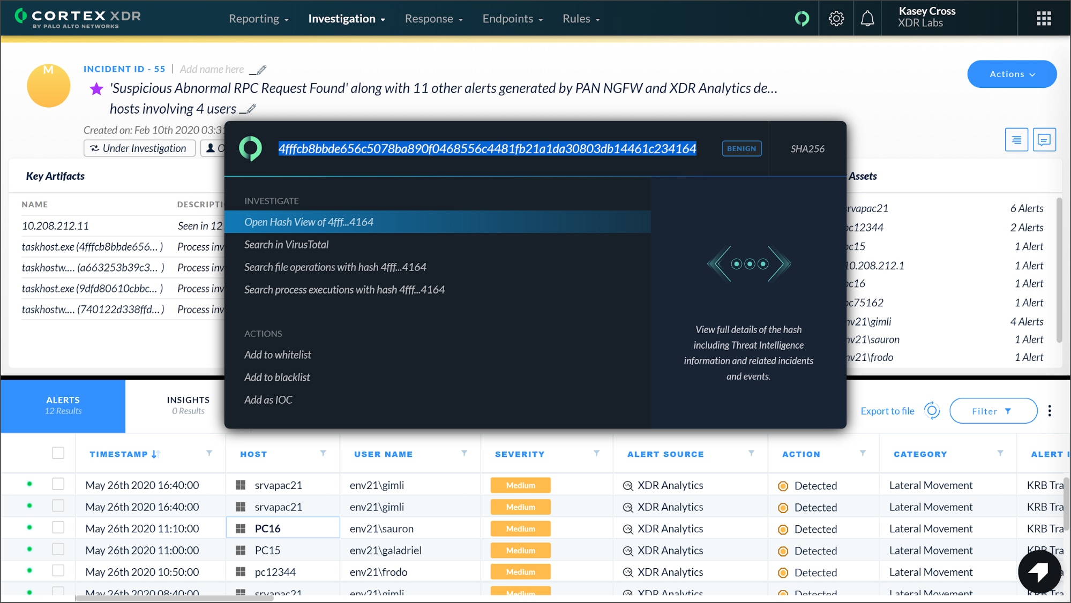Edit incident description pencil icon
The width and height of the screenshot is (1071, 603).
[248, 109]
